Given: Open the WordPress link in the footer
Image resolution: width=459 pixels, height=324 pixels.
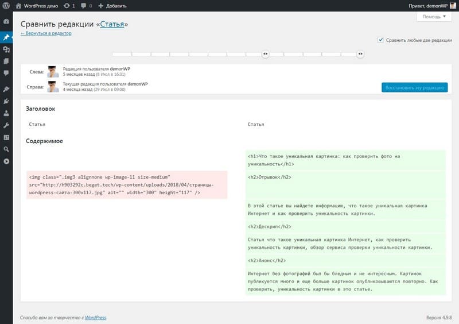Looking at the screenshot, I should point(95,318).
